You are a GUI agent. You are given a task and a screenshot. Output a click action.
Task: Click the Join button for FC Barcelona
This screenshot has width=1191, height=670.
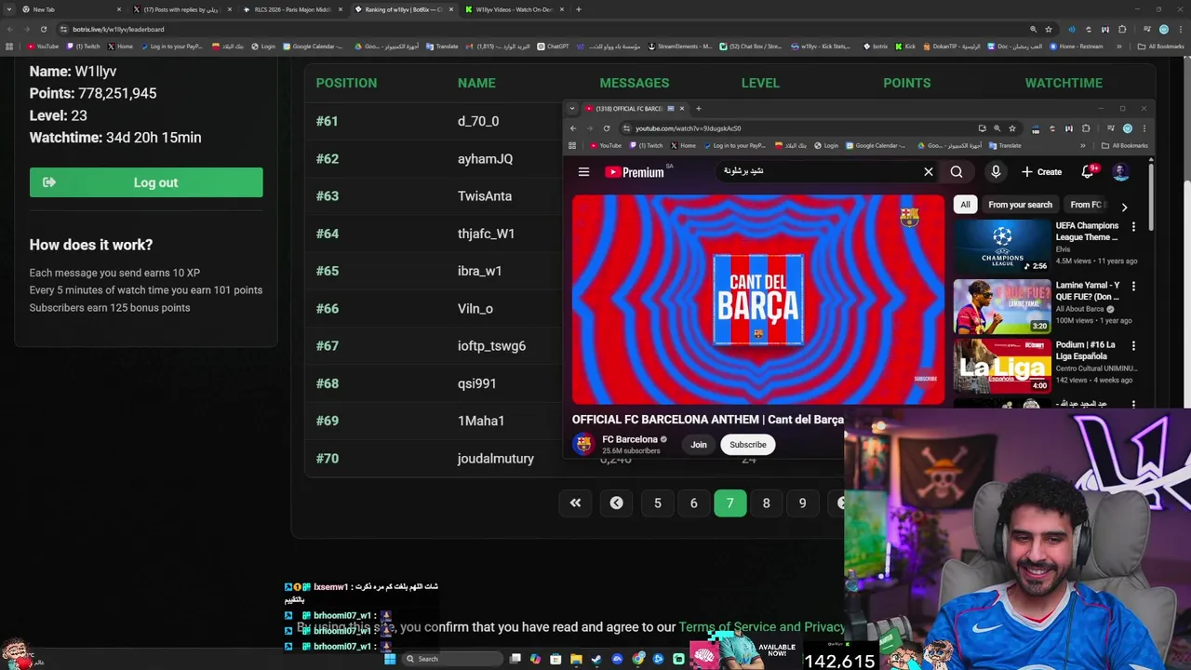point(699,445)
